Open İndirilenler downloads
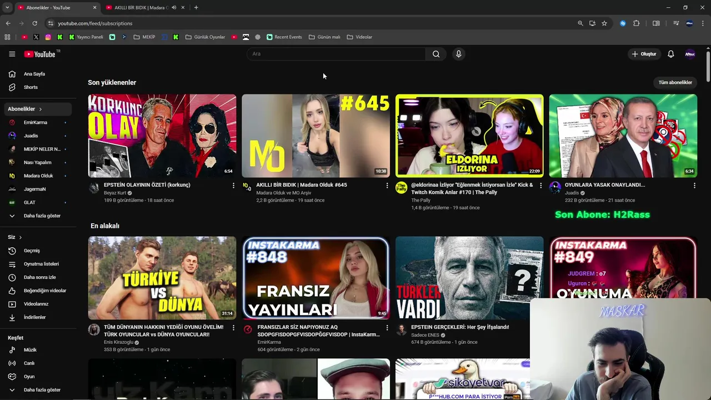 coord(38,317)
